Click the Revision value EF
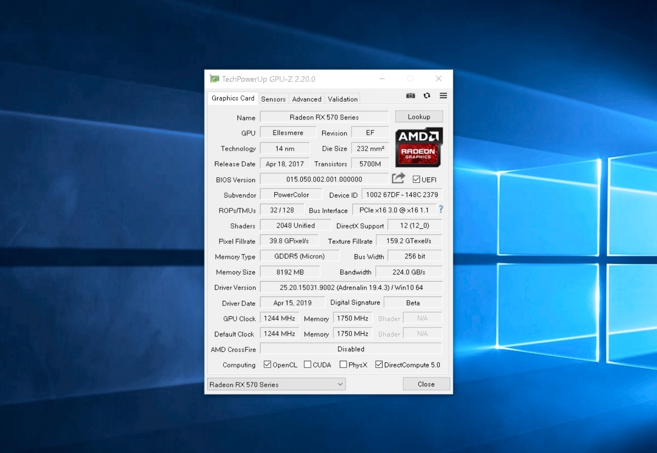The image size is (657, 453). pos(370,133)
